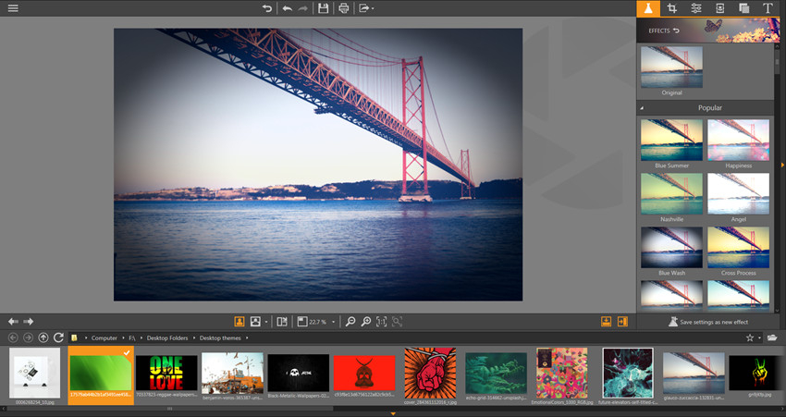Click the Save floppy disk icon
The height and width of the screenshot is (417, 786).
click(324, 8)
